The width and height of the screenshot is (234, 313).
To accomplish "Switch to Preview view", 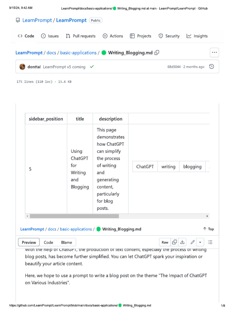I will [x=29, y=242].
